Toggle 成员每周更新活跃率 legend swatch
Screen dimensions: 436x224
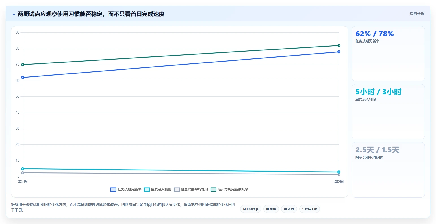[x=213, y=190]
